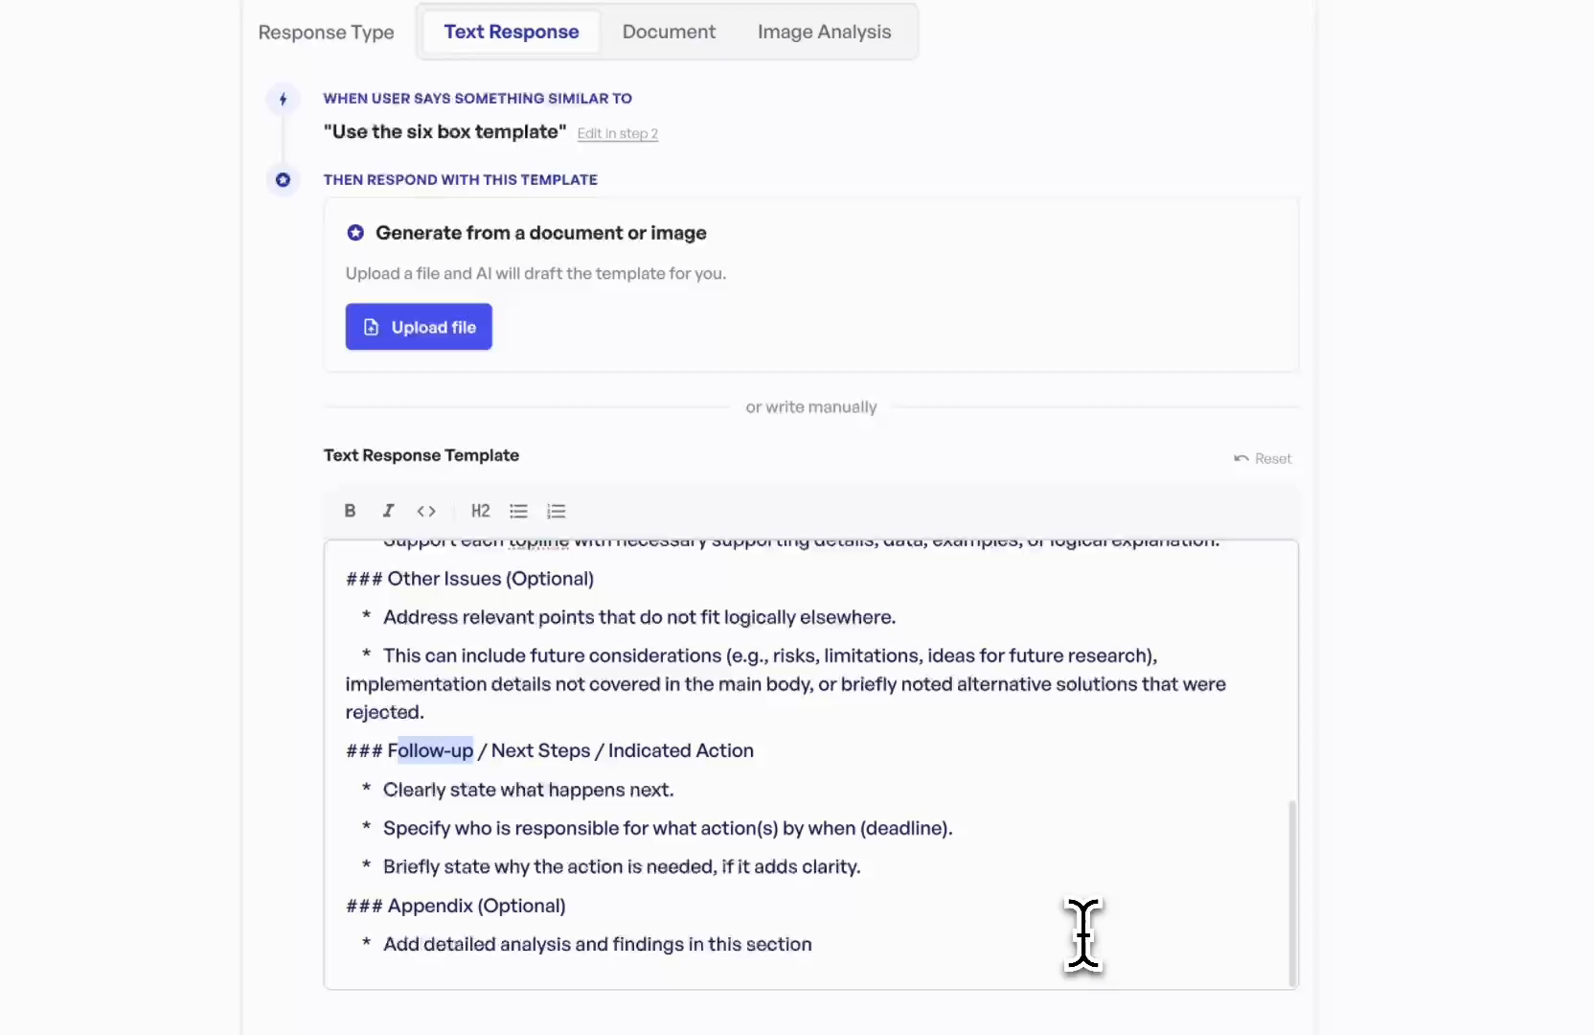Screen dimensions: 1594x1035
Task: Select the highlighted Follow-up text
Action: (x=434, y=751)
